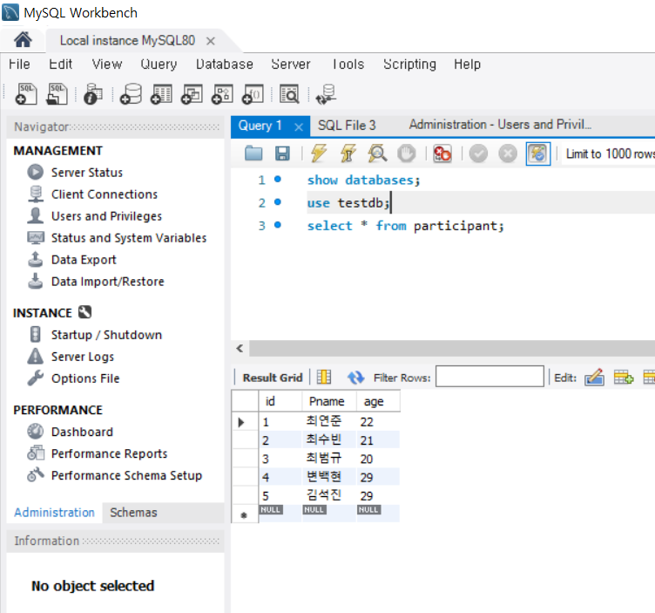The image size is (655, 613).
Task: Create a new function icon
Action: (253, 93)
